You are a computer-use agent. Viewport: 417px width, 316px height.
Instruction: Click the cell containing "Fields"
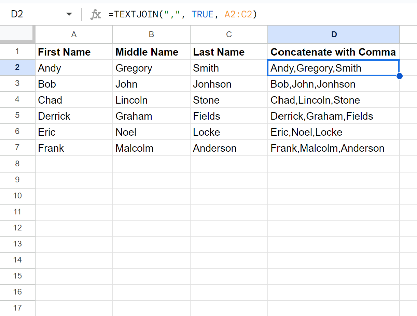point(229,116)
